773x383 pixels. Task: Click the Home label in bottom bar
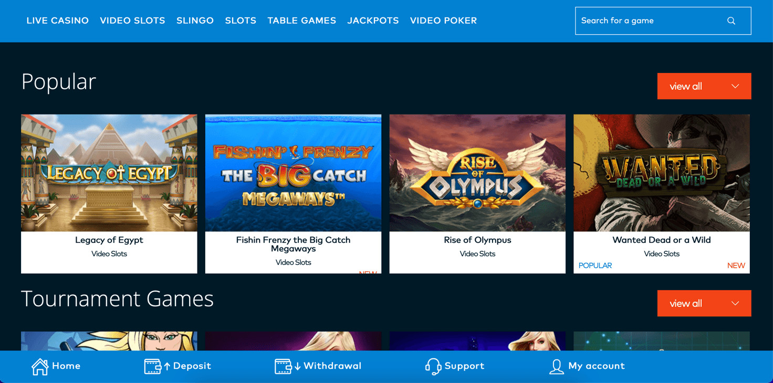tap(66, 366)
